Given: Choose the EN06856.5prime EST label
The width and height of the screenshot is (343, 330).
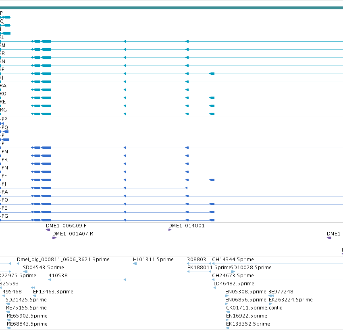Looking at the screenshot, I should tap(245, 300).
